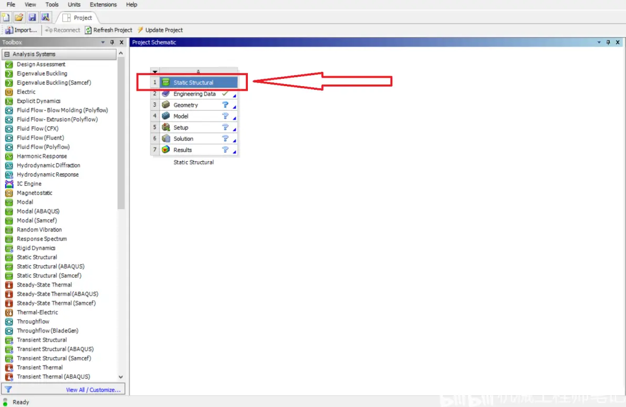This screenshot has height=407, width=626.
Task: Click View All / Customize link
Action: pos(93,390)
